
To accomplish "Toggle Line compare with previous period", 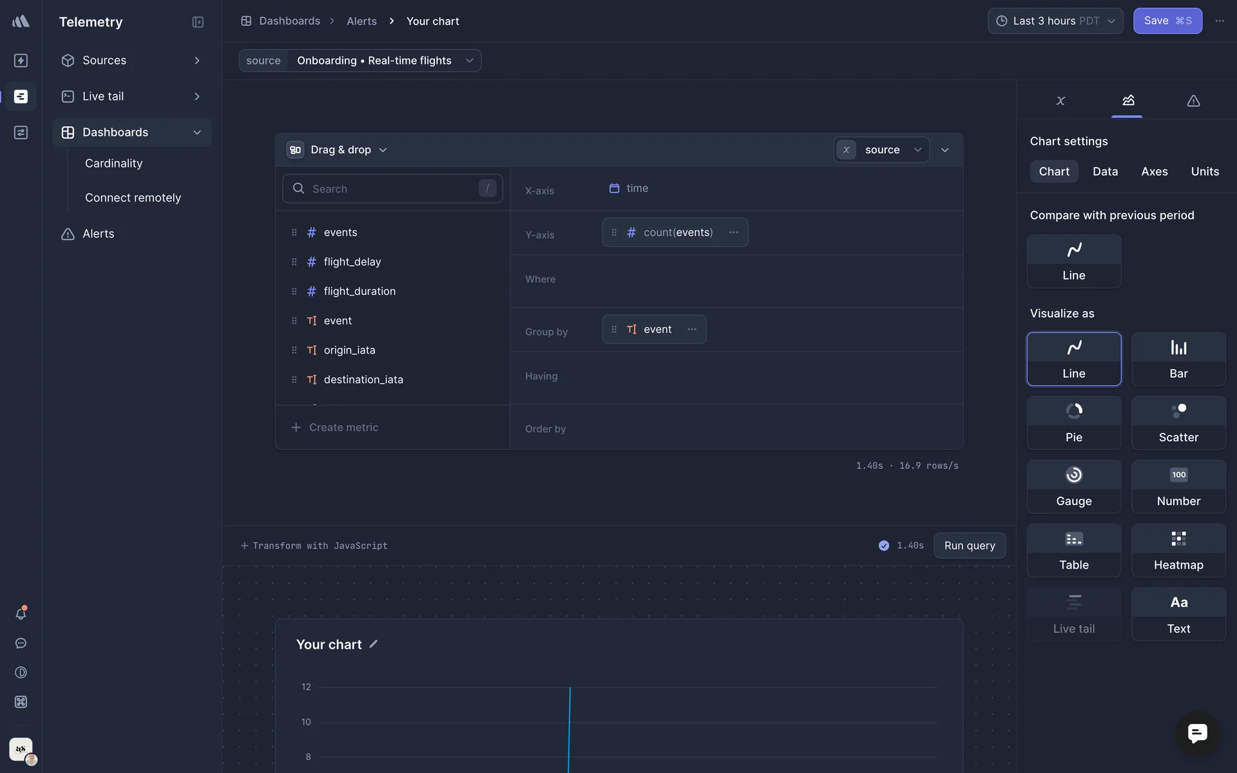I will point(1073,261).
